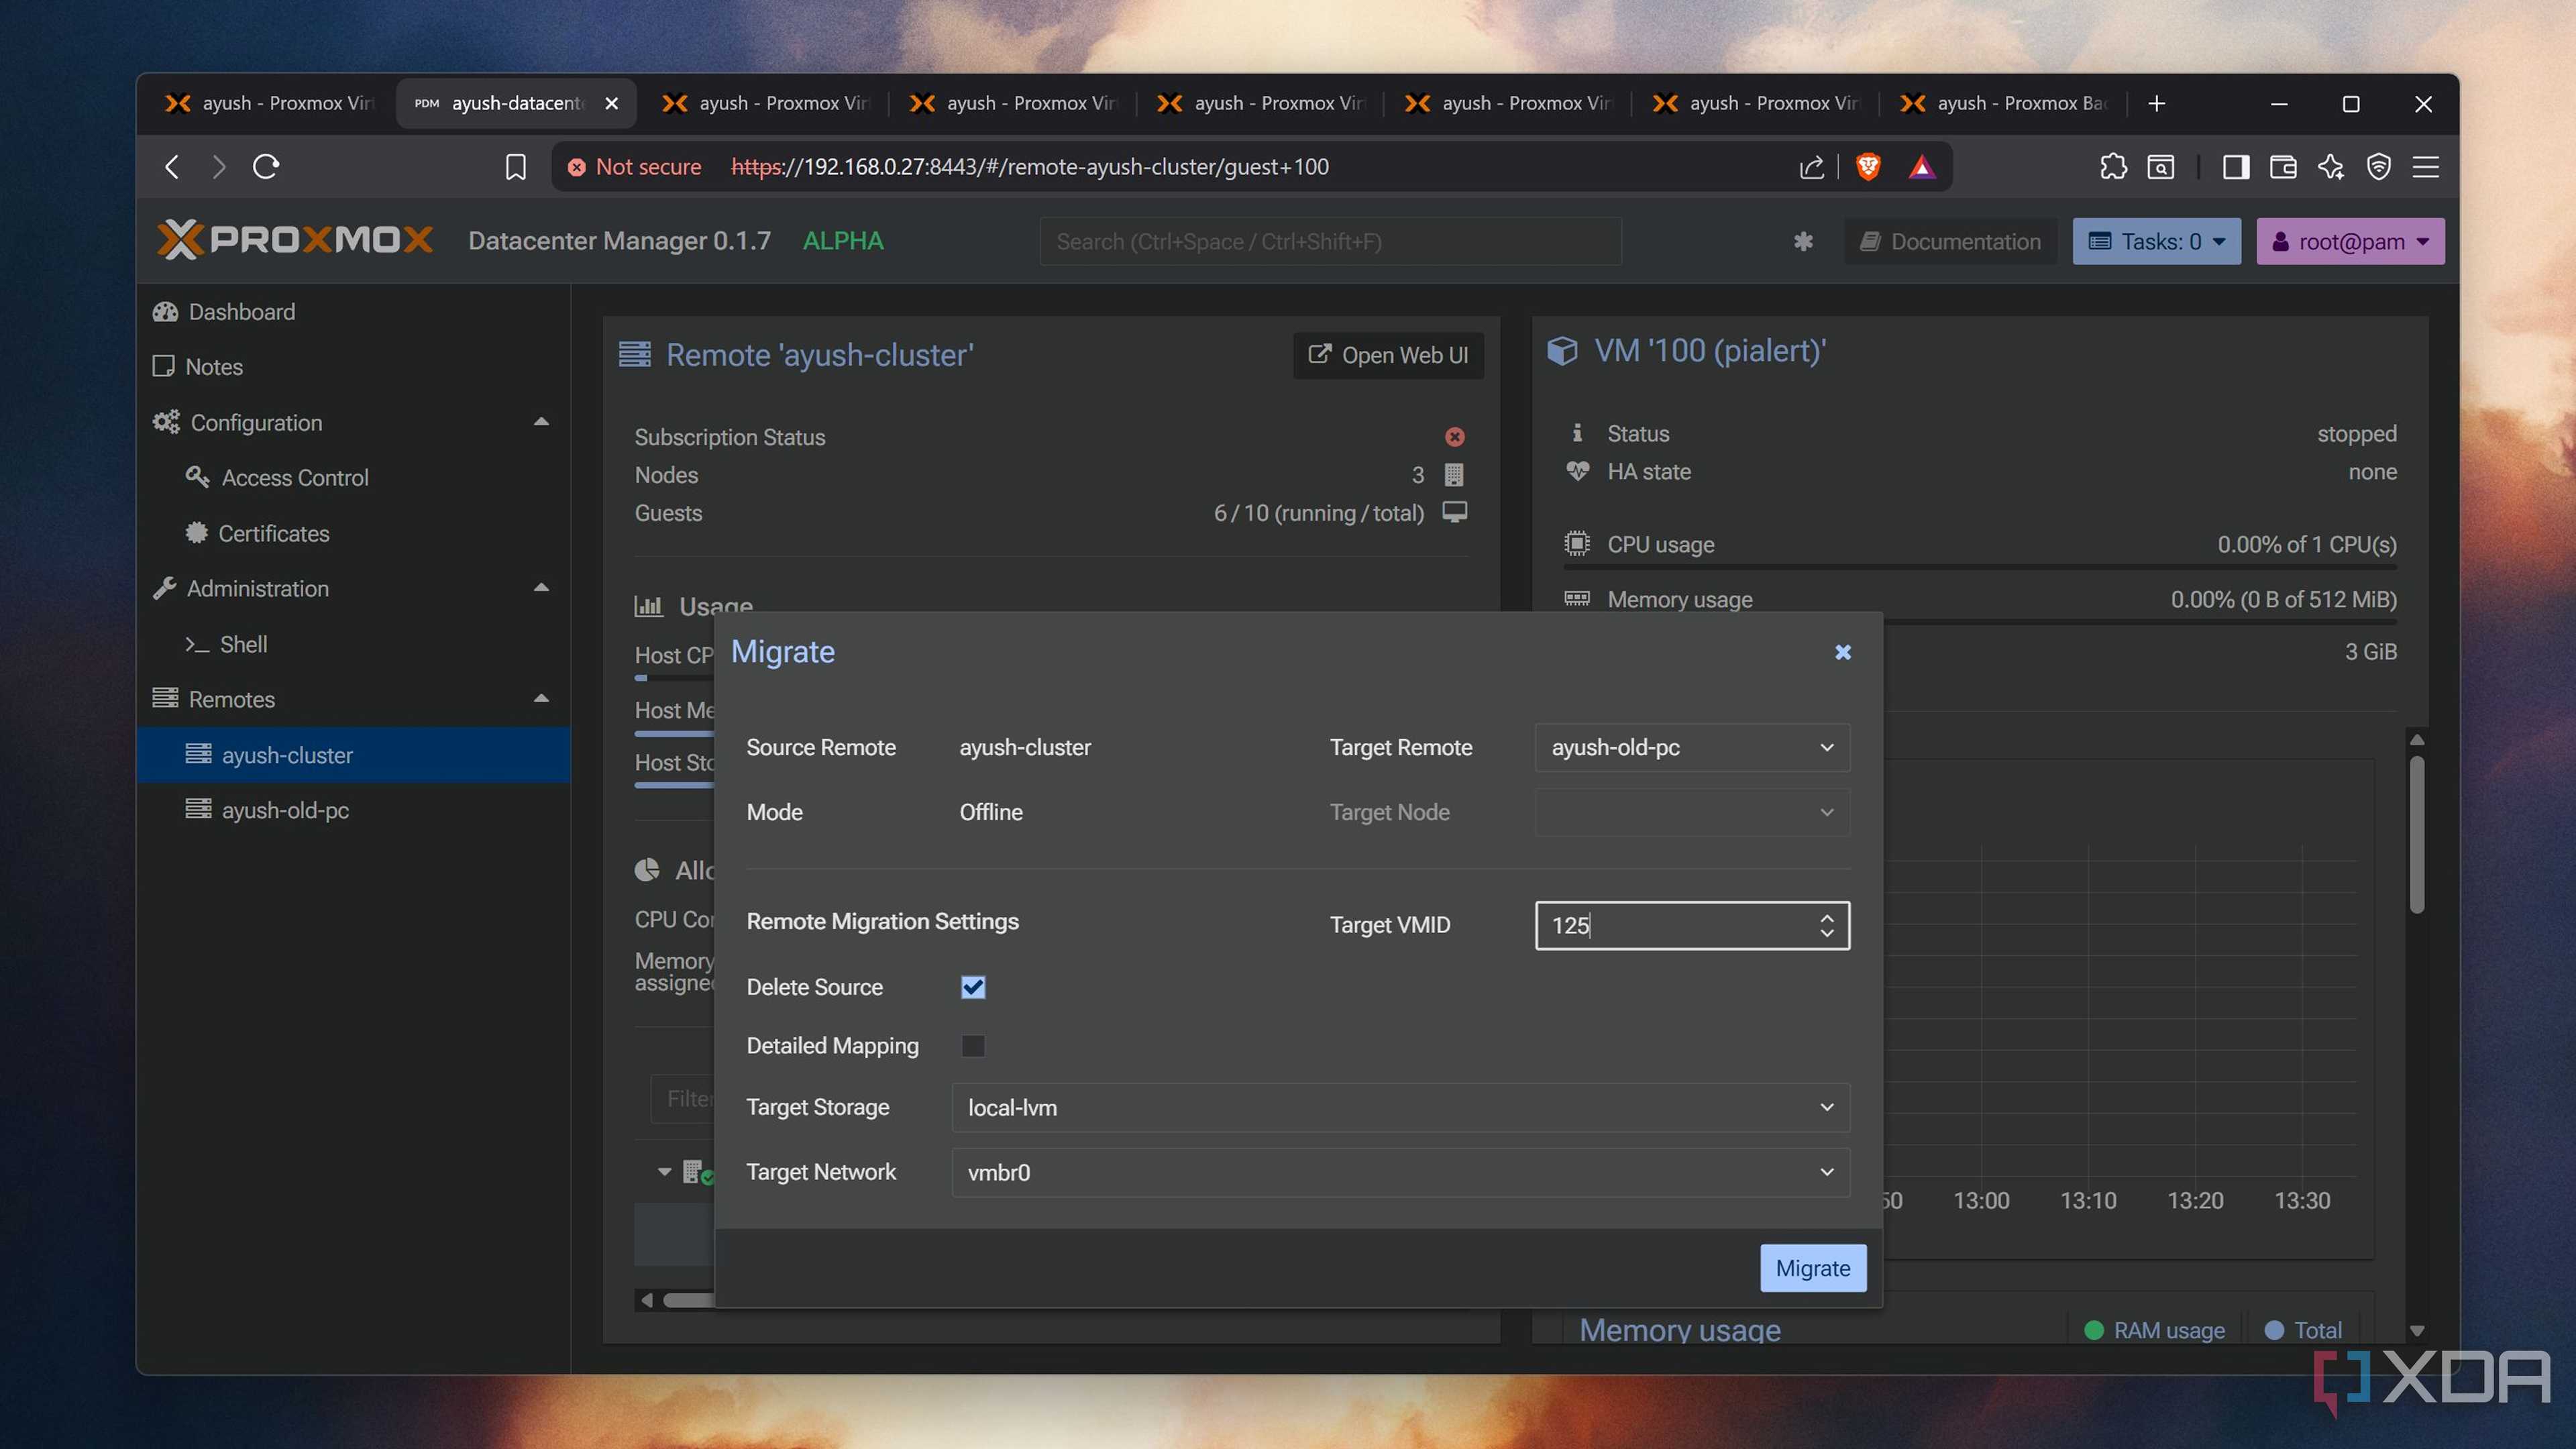
Task: Open the Target Remote dropdown
Action: pyautogui.click(x=1692, y=747)
